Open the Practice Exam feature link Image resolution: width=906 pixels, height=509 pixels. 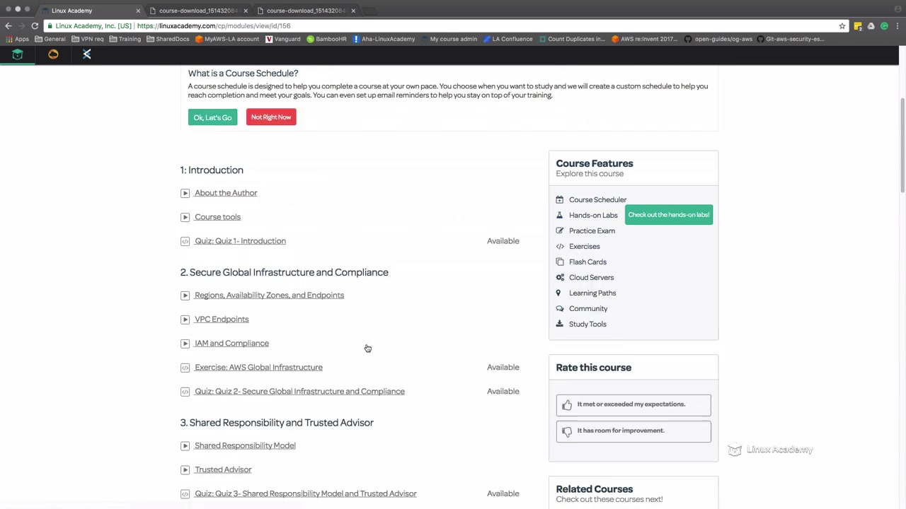[592, 231]
